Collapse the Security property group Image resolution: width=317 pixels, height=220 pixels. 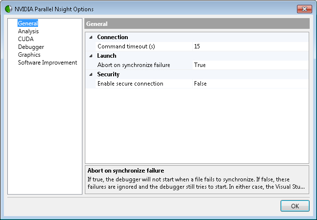point(90,74)
